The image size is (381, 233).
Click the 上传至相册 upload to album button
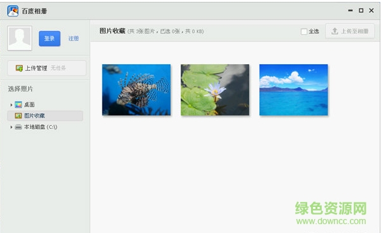[350, 31]
